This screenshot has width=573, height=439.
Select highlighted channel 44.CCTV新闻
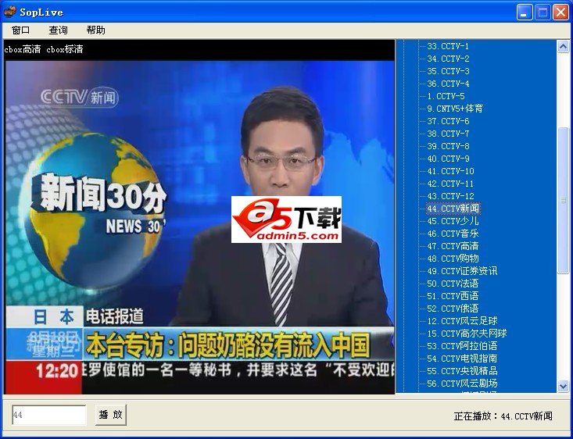point(453,209)
